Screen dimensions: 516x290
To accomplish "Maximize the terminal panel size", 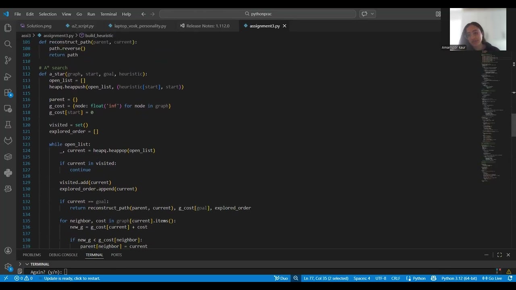I will pyautogui.click(x=499, y=255).
